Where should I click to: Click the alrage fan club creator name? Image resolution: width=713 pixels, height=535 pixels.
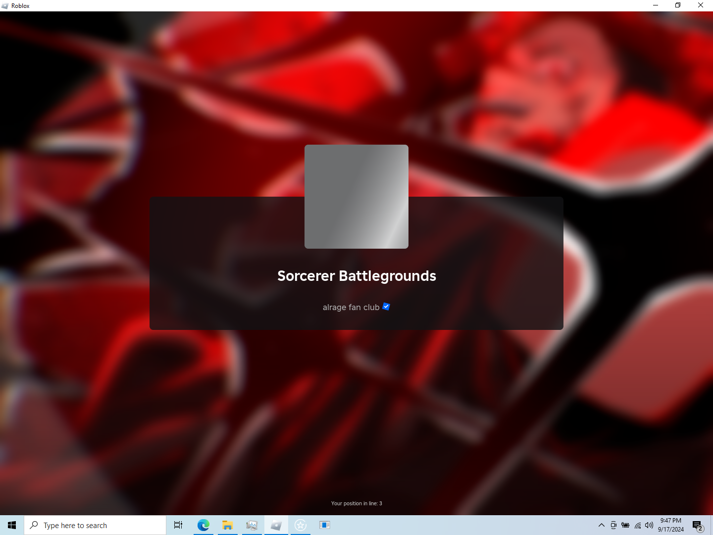pyautogui.click(x=351, y=307)
